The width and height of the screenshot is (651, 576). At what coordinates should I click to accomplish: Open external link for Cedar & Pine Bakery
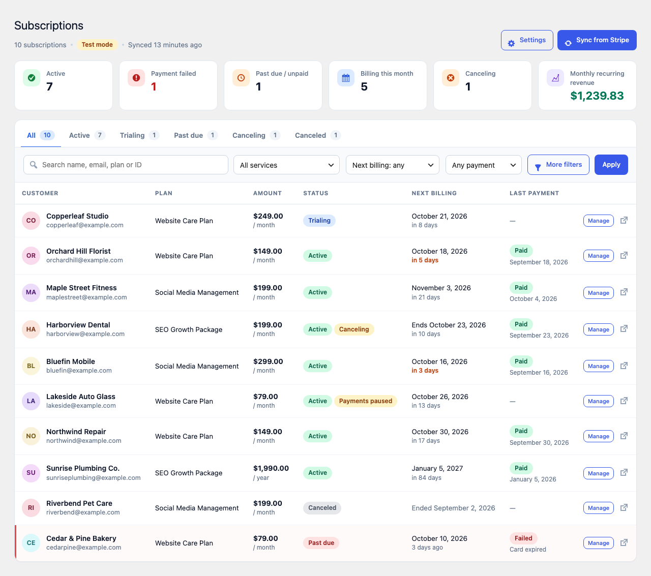click(624, 542)
